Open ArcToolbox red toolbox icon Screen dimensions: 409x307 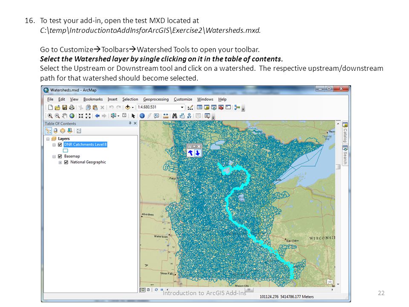pos(221,107)
